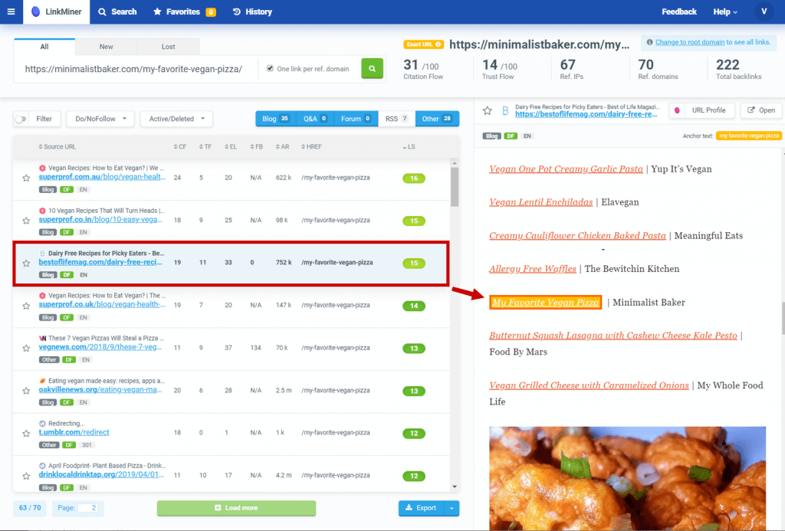Click the page number input field

(x=87, y=508)
